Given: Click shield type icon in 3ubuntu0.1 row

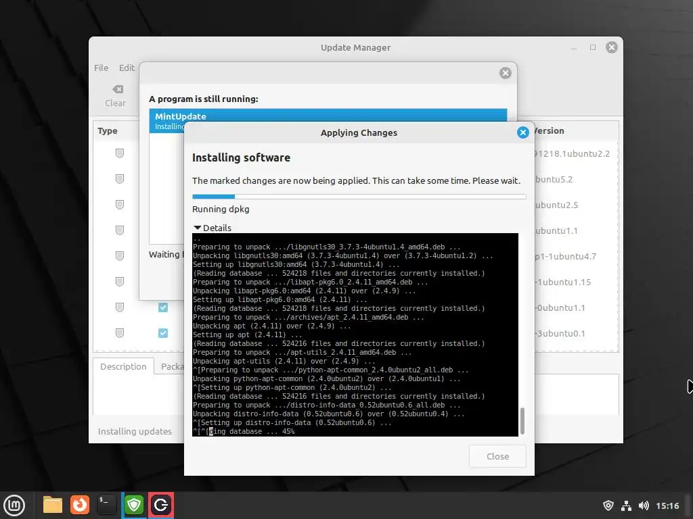Looking at the screenshot, I should coord(120,332).
